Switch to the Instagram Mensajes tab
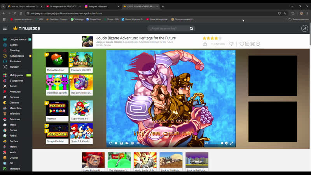The width and height of the screenshot is (311, 175). coord(102,6)
